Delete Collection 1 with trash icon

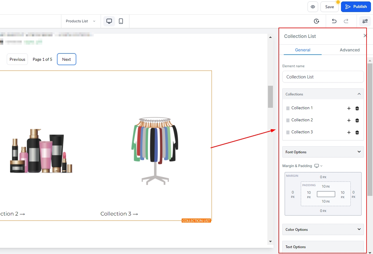pos(357,108)
